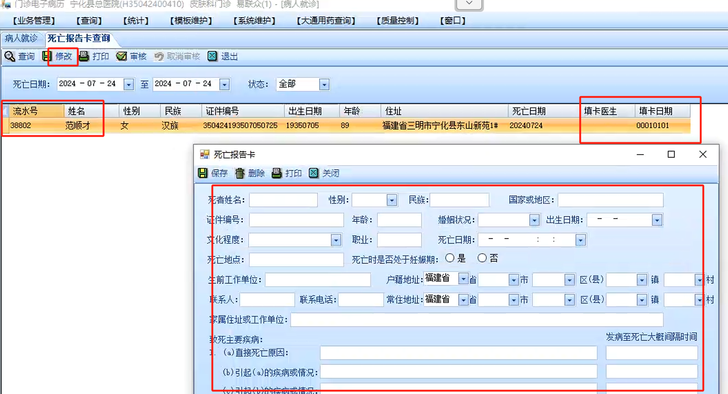Open the 【模板维护】 menu
This screenshot has width=728, height=394.
click(x=191, y=21)
